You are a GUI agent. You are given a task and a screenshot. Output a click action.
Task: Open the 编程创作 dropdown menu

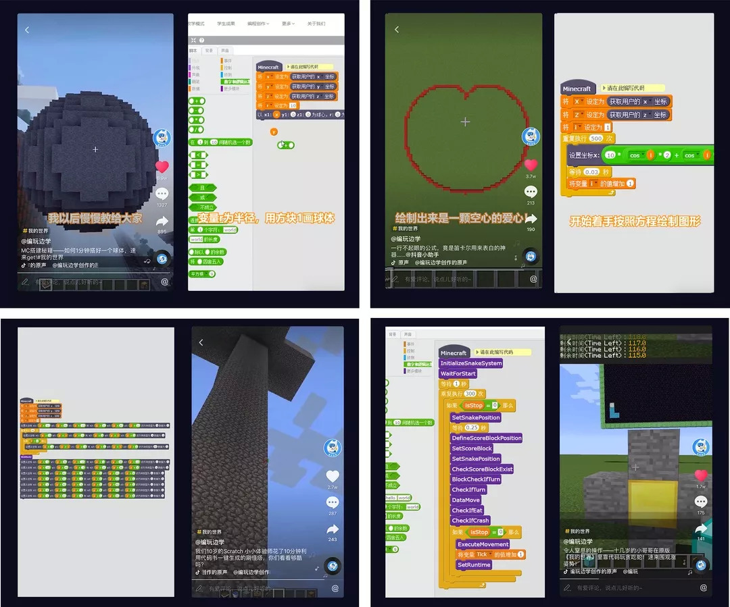(x=258, y=24)
